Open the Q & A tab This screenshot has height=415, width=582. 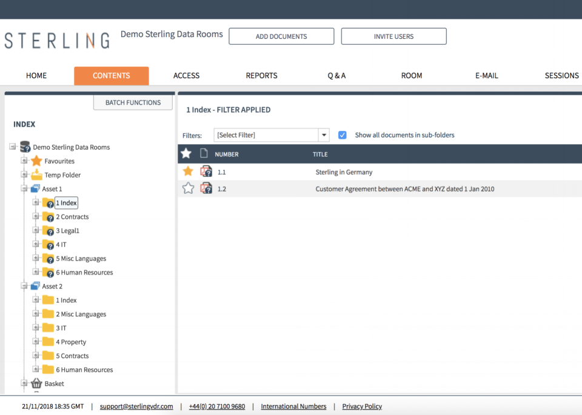tap(336, 76)
